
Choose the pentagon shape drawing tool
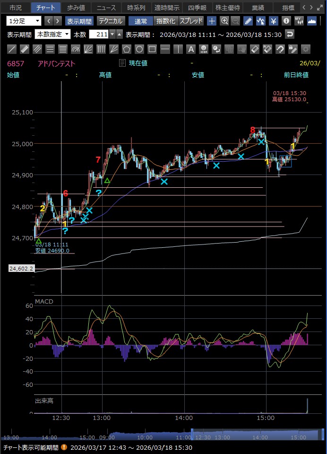click(x=127, y=49)
